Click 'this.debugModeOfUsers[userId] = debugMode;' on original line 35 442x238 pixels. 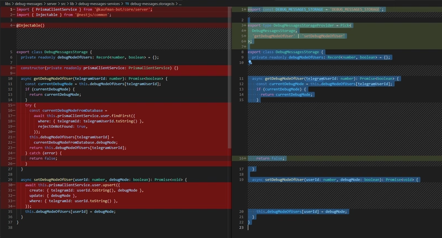(x=70, y=211)
